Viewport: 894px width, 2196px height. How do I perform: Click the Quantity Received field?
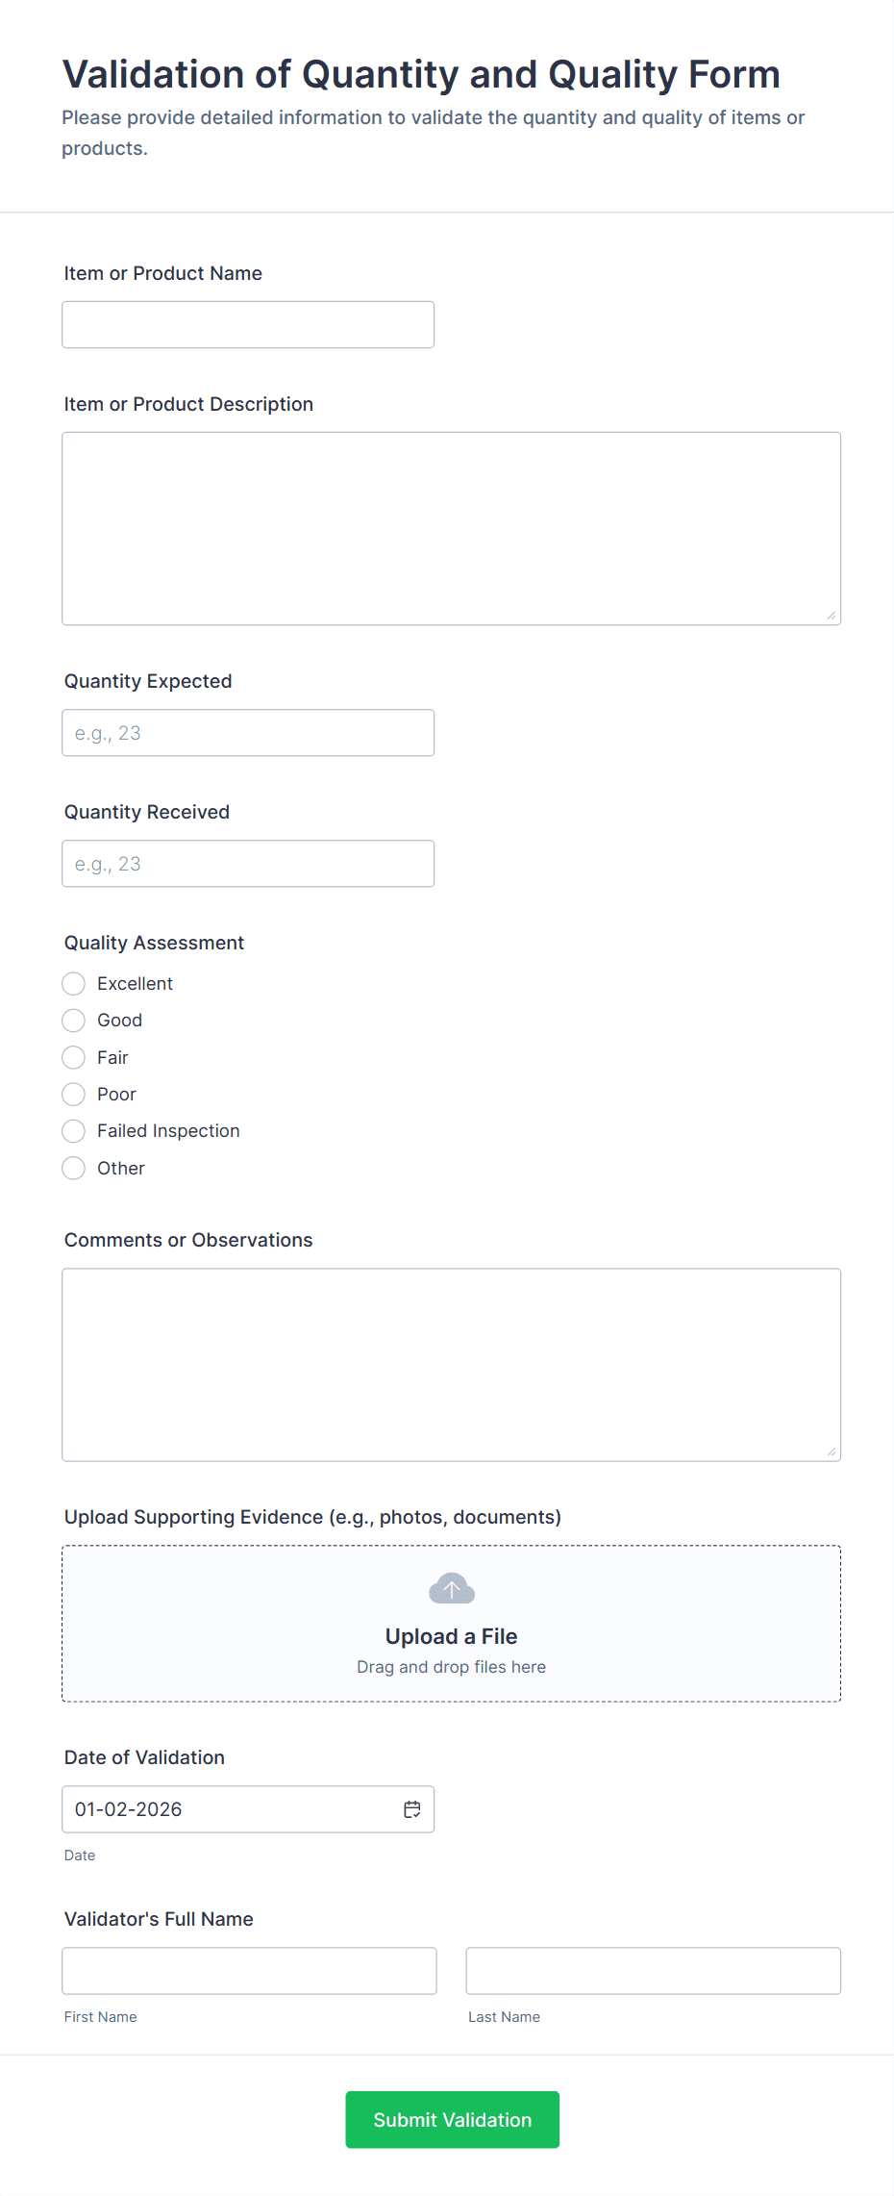248,864
